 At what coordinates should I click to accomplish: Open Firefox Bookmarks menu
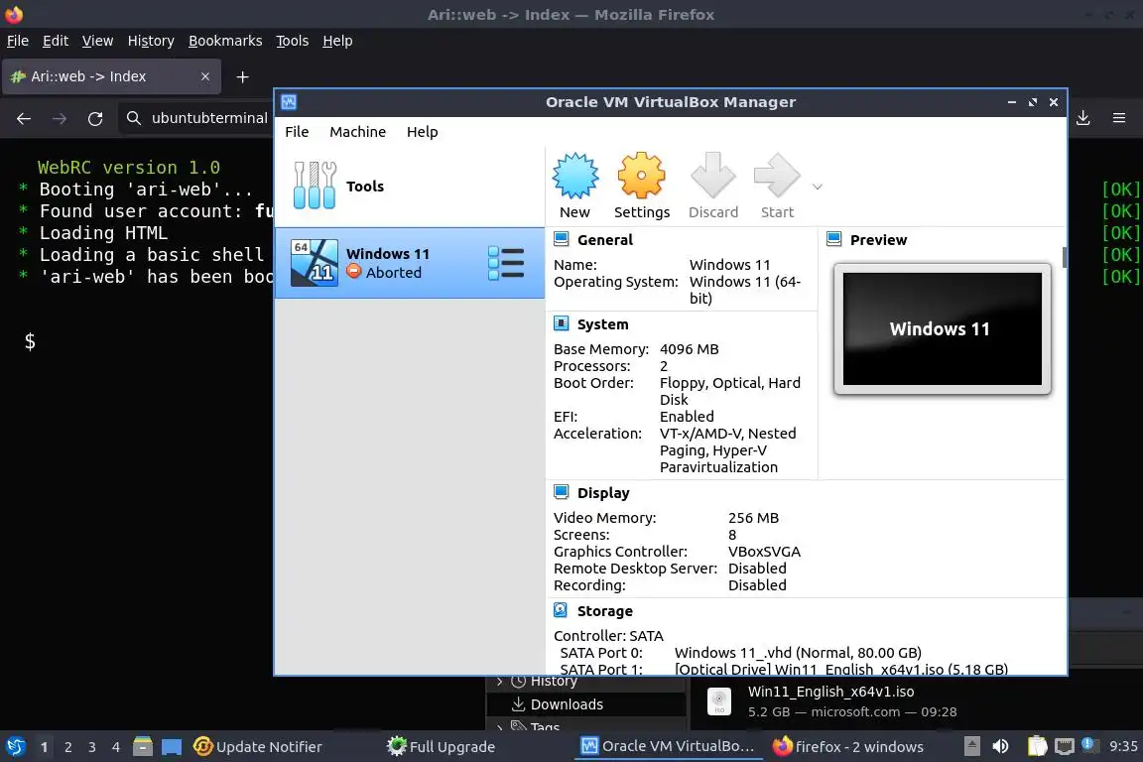click(225, 41)
